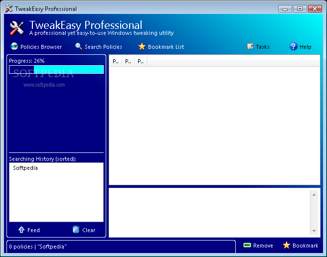Viewport: 327px width, 257px height.
Task: Click the TweakEasy logo in header
Action: [x=17, y=28]
